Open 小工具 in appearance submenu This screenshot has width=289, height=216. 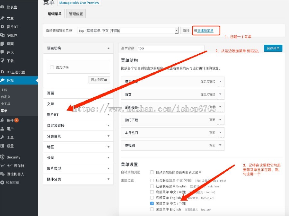pos(6,104)
